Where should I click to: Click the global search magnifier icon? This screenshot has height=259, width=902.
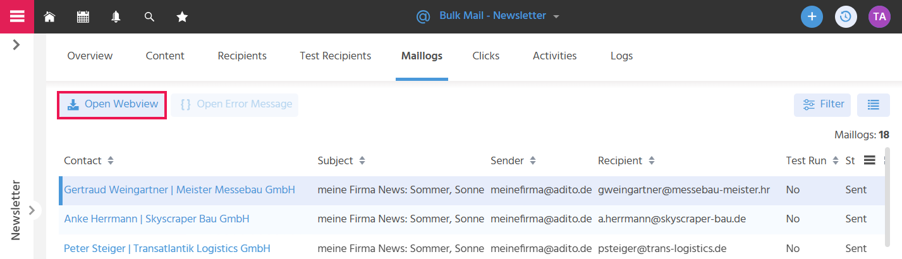point(149,17)
